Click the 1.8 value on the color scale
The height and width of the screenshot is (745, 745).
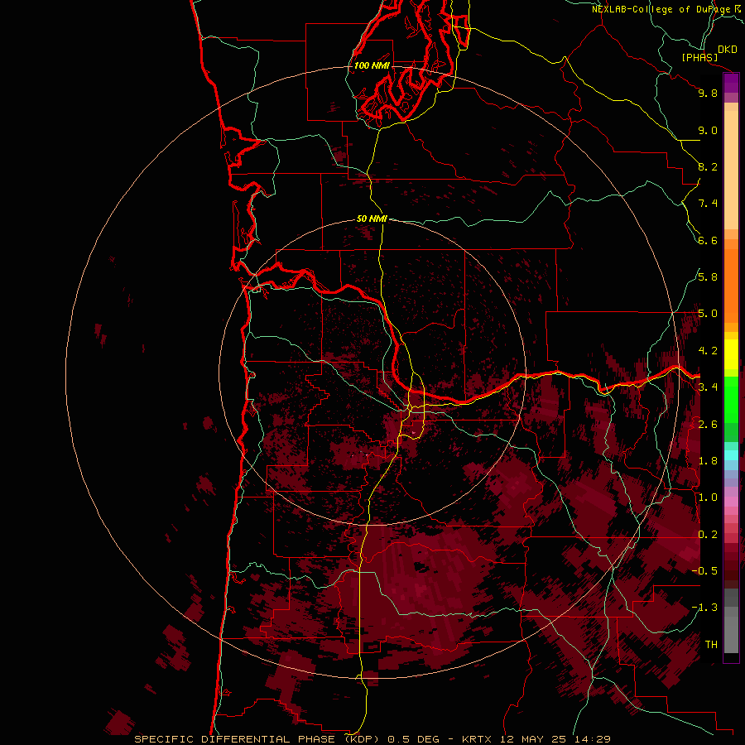tap(708, 461)
